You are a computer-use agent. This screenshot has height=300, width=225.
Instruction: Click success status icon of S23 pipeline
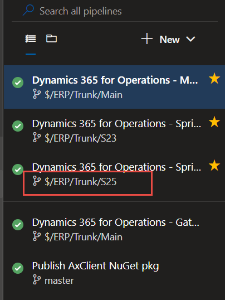[x=18, y=126]
